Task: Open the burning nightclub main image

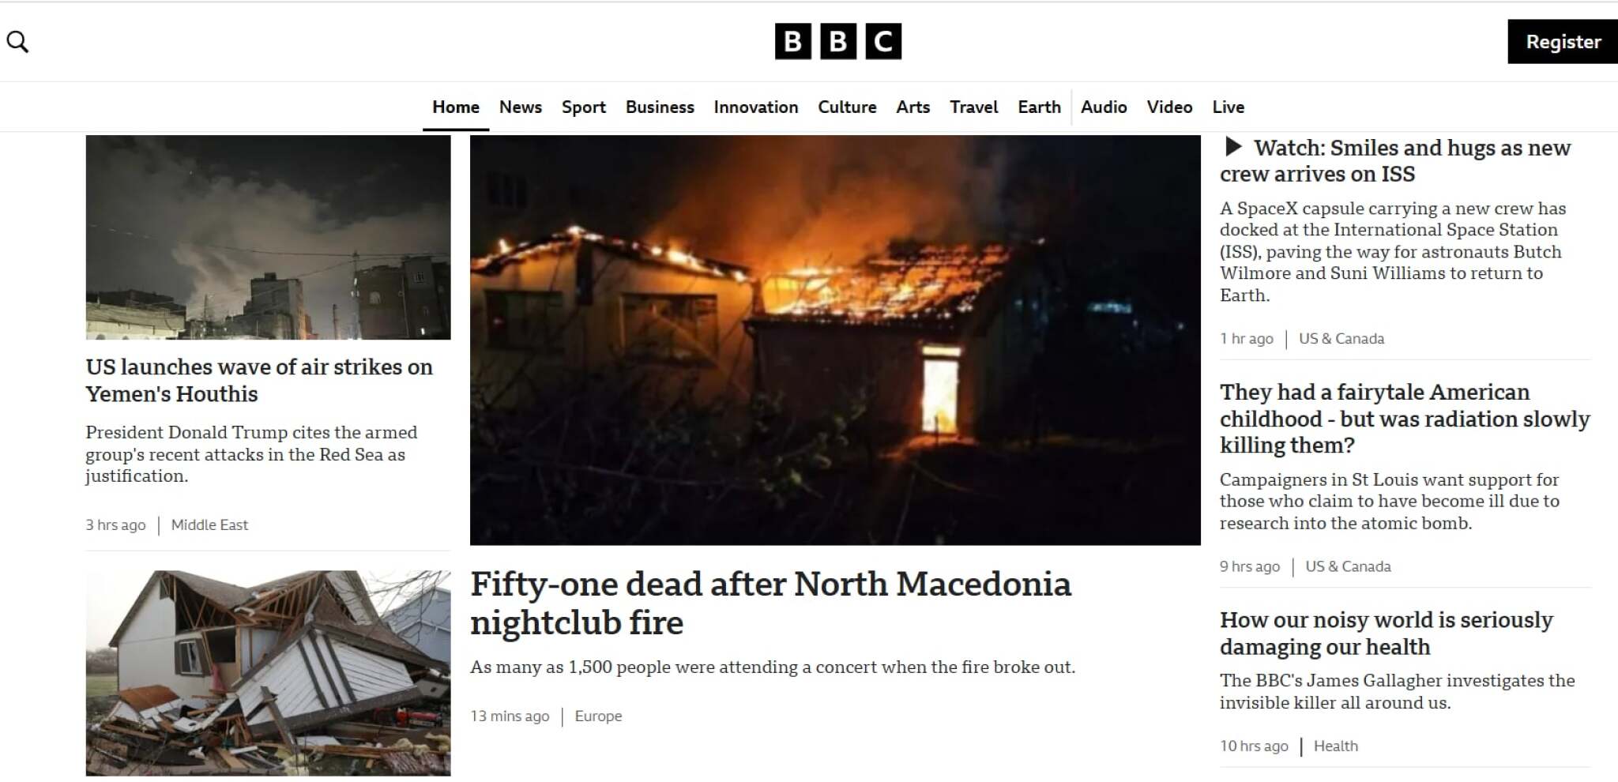Action: click(x=835, y=340)
